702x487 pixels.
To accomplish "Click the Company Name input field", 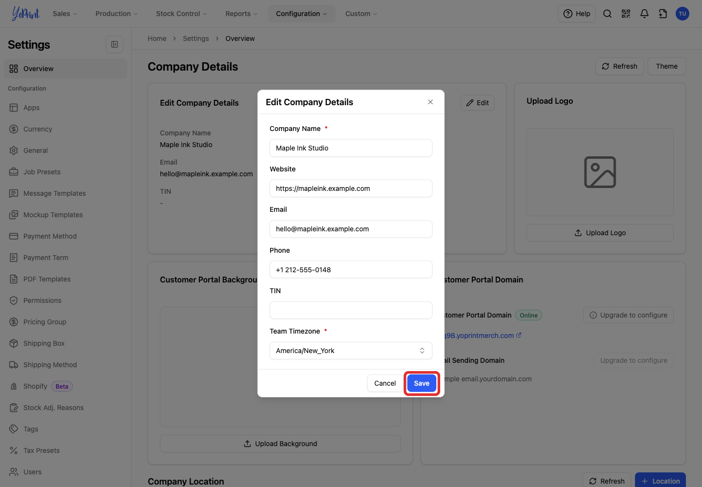I will click(x=351, y=148).
